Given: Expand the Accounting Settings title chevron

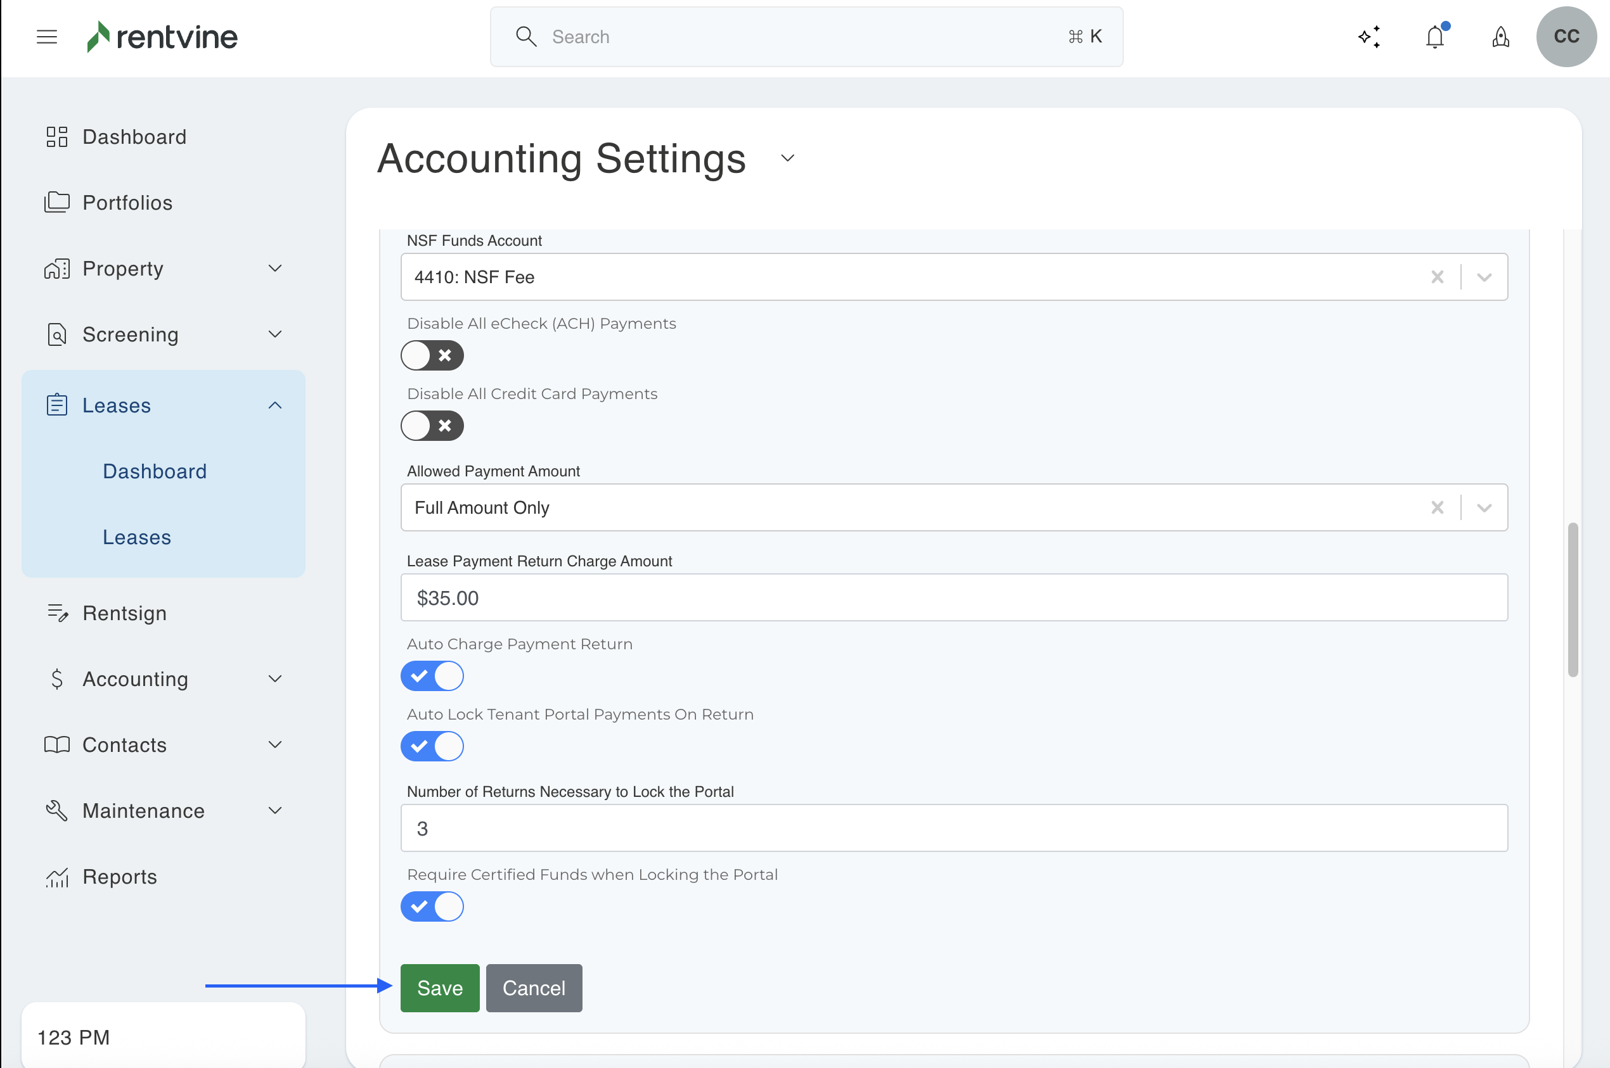Looking at the screenshot, I should [x=787, y=159].
